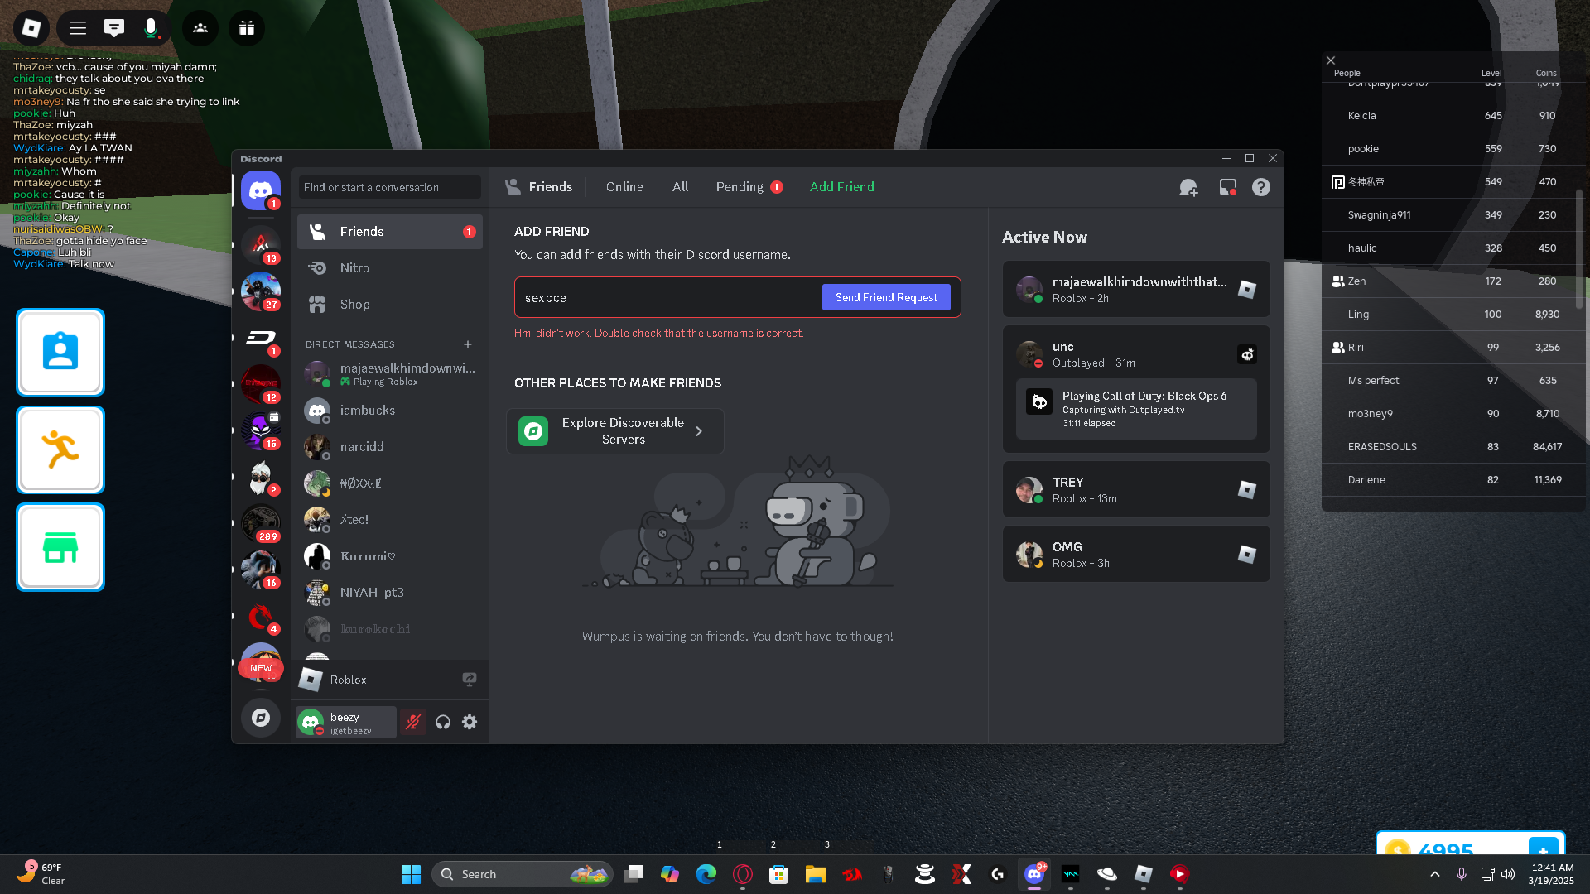
Task: Open DM with iambucks
Action: [x=390, y=411]
